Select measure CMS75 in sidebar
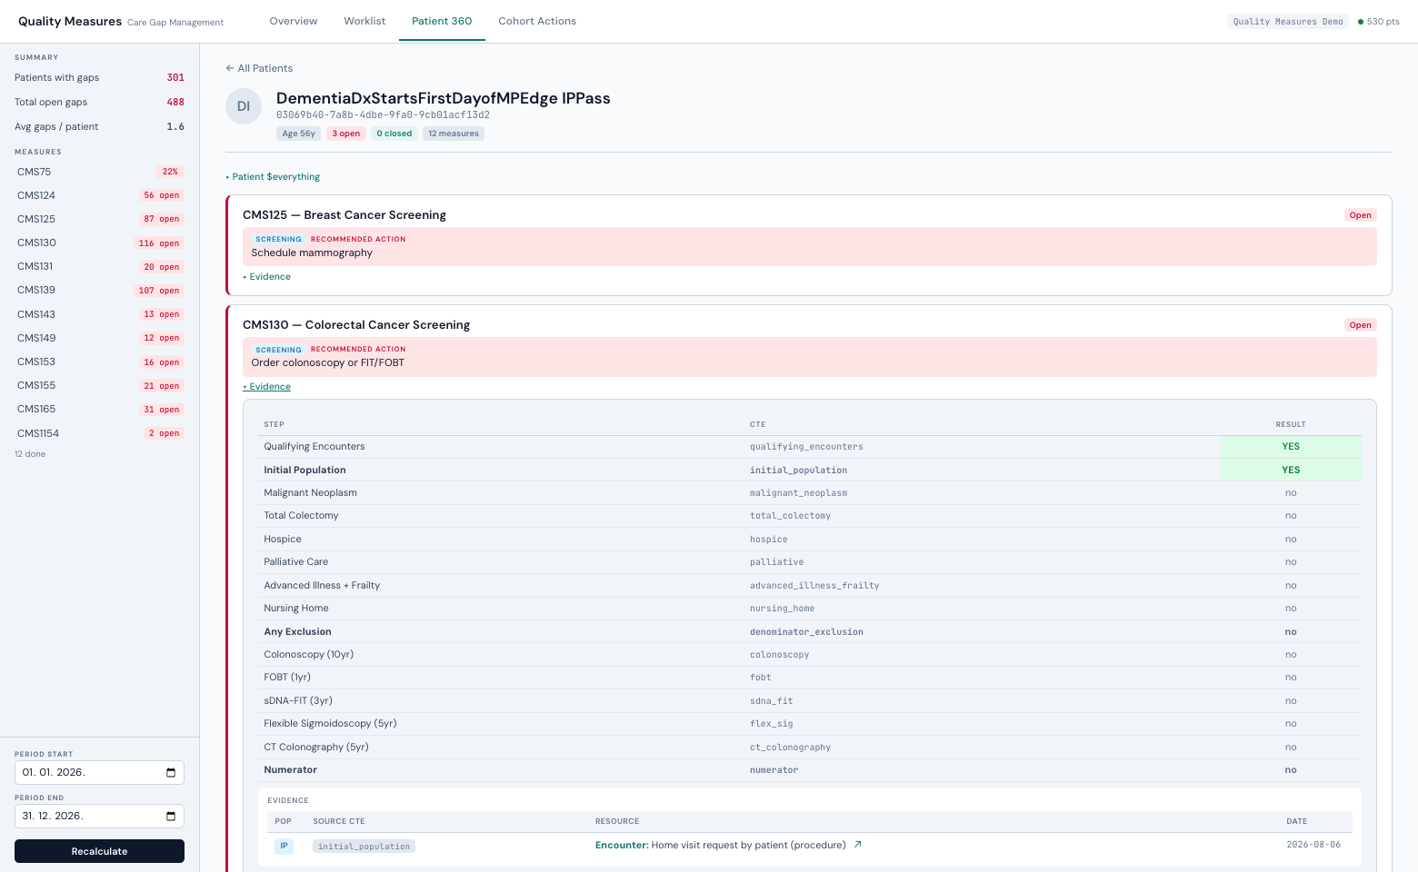 (x=99, y=172)
